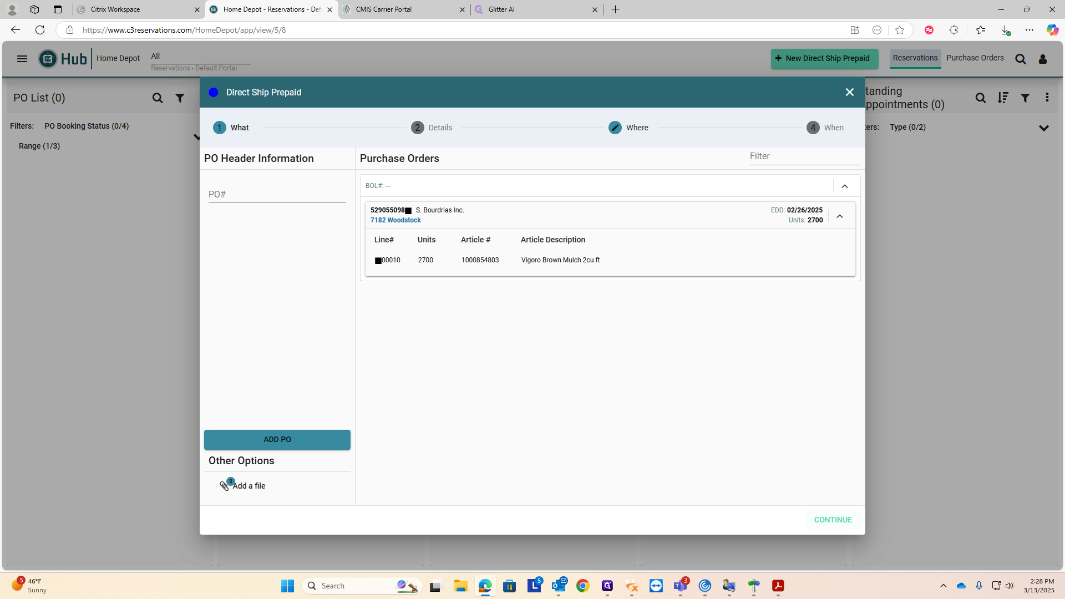Click the PO List search magnifier

tap(158, 98)
